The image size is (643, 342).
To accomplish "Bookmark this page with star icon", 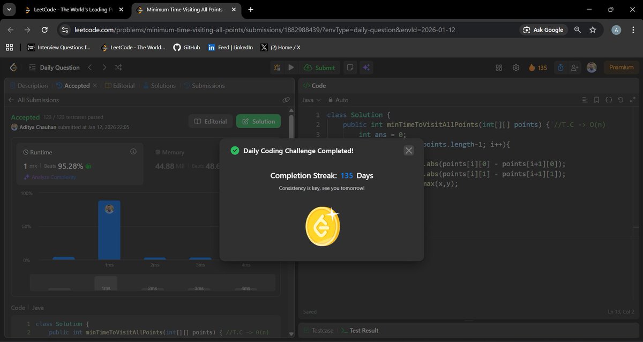I will pos(593,30).
